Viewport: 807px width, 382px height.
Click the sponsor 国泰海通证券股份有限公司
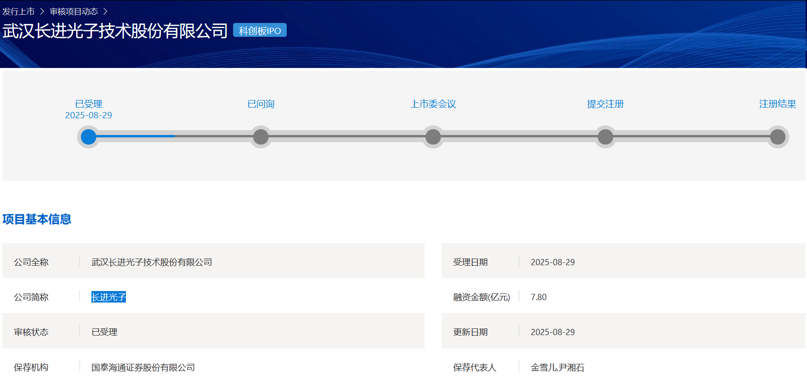tap(143, 368)
